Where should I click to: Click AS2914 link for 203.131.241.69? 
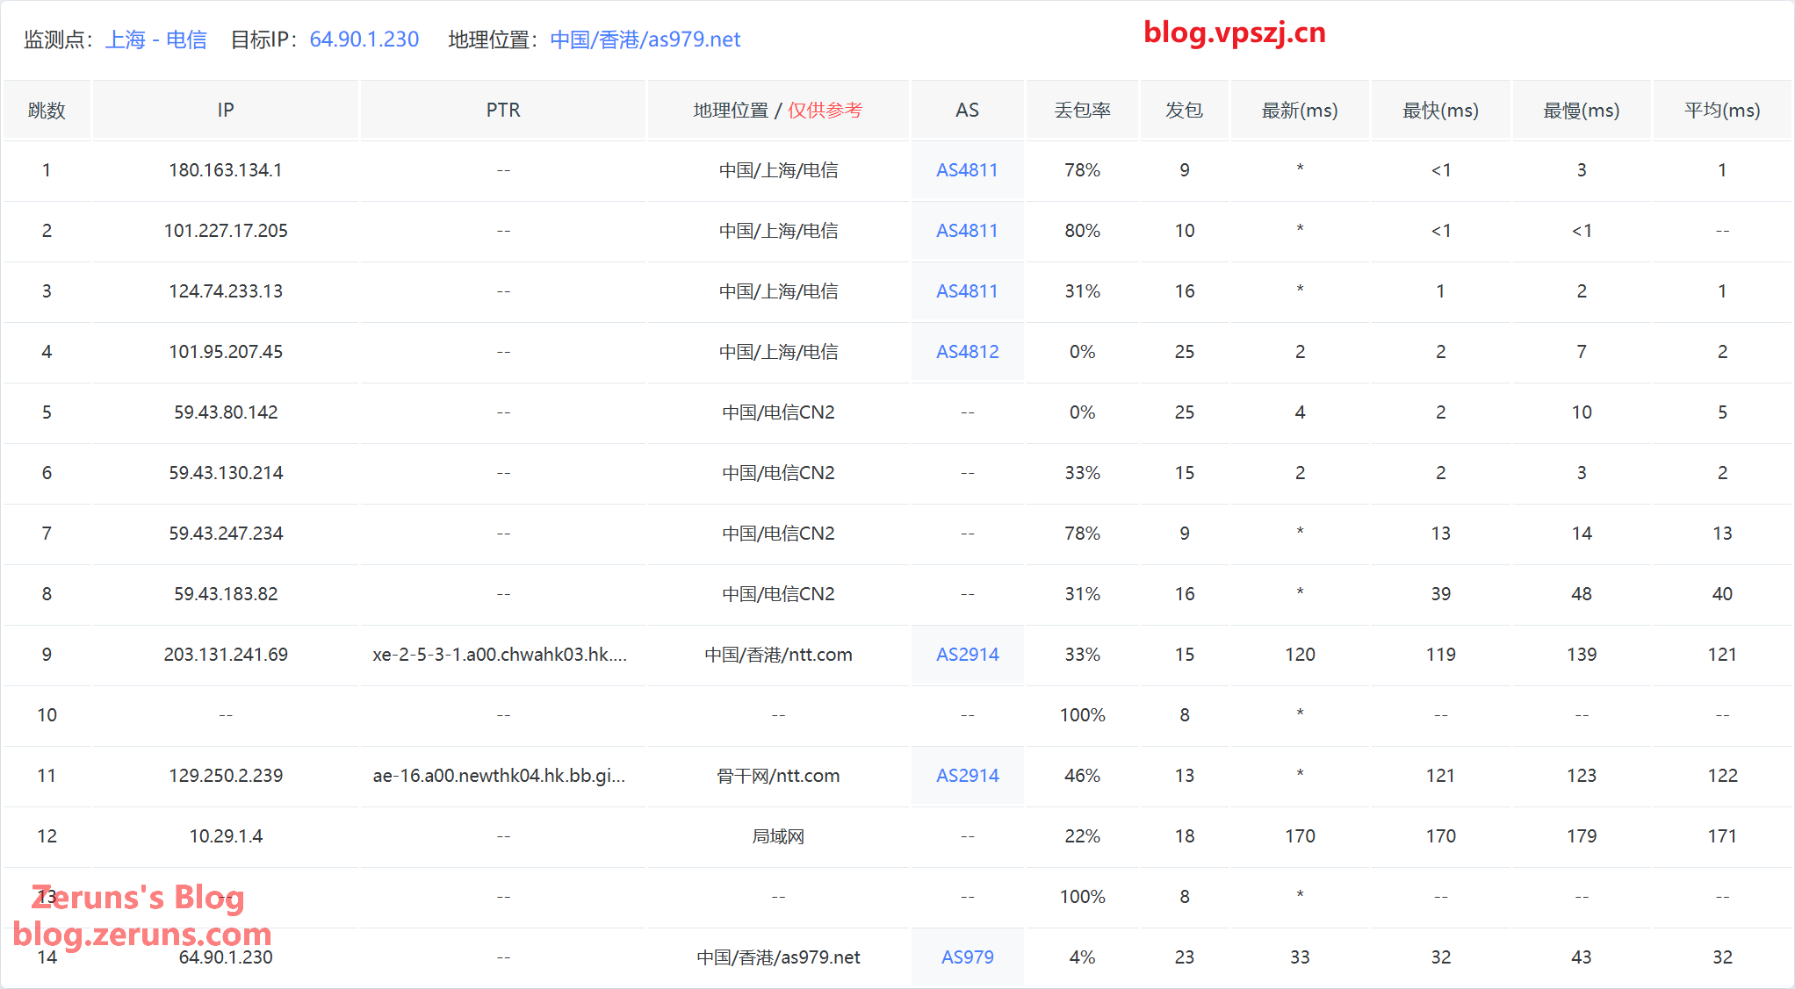click(967, 655)
